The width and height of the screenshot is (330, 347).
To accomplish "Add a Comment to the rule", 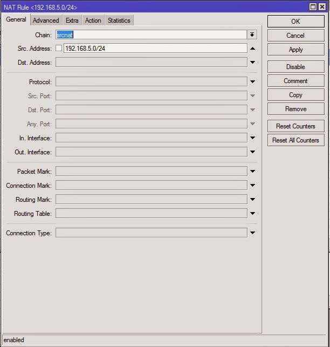I will click(295, 81).
